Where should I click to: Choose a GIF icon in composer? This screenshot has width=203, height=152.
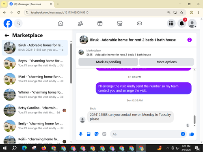point(104,134)
